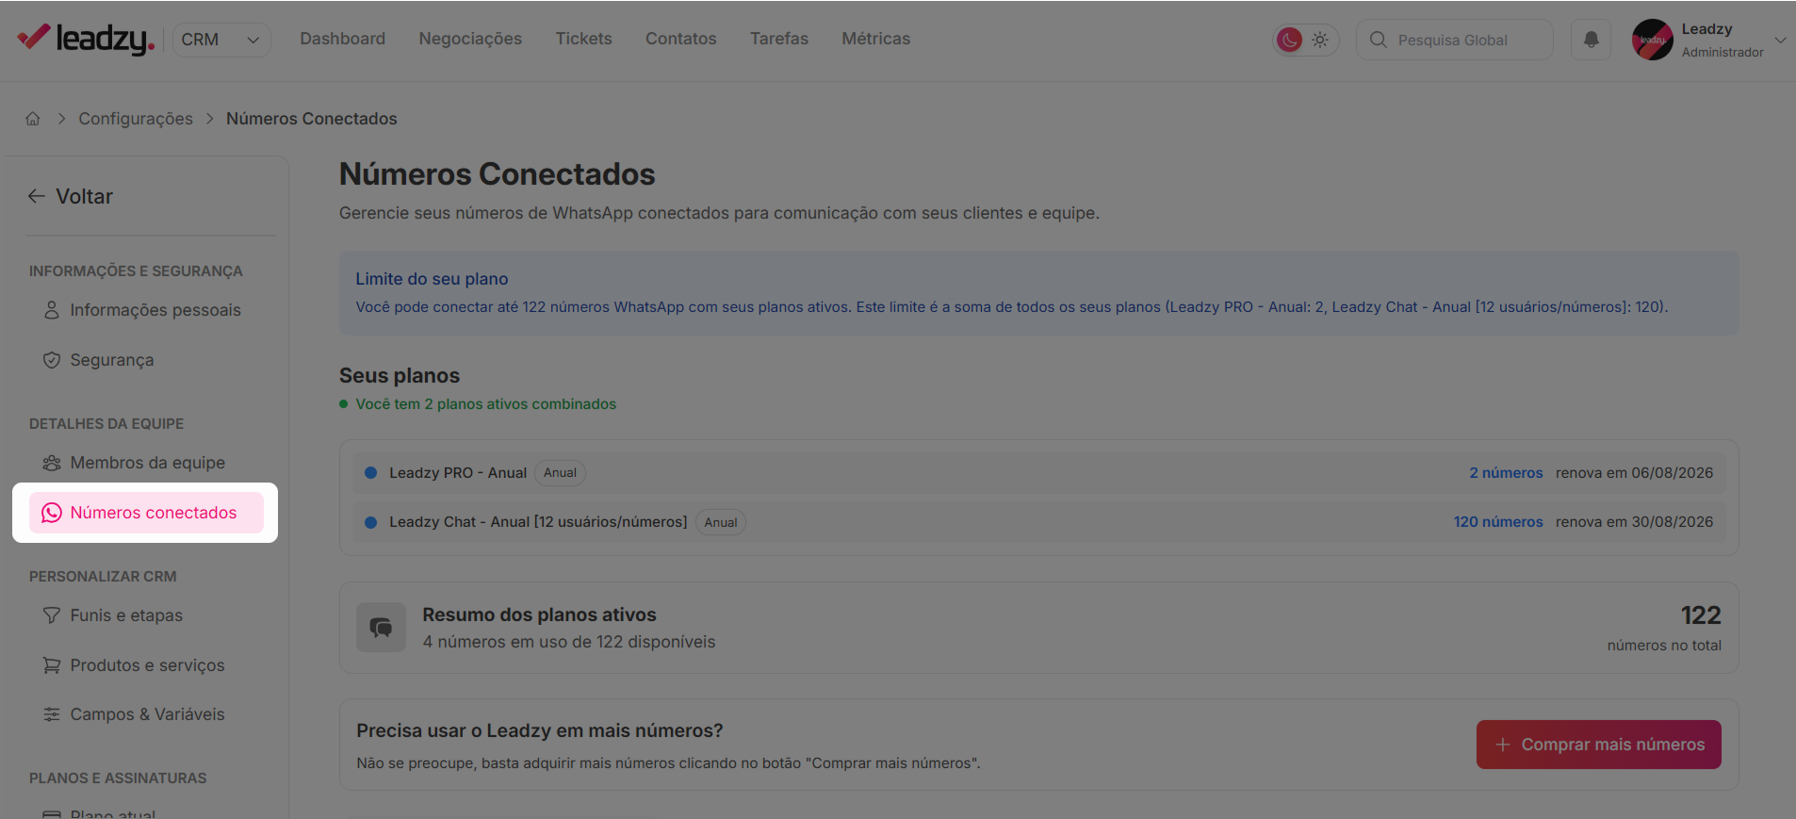This screenshot has width=1796, height=819.
Task: Click the chat bubbles icon in Resumo card
Action: [x=381, y=628]
